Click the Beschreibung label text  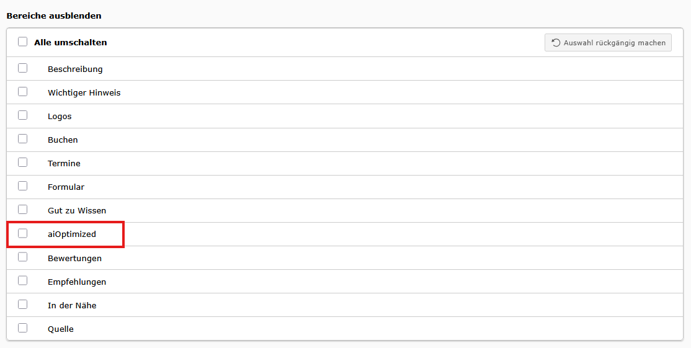tap(75, 69)
